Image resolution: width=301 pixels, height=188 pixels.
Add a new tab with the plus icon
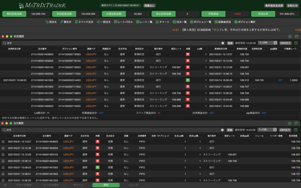tap(5, 185)
